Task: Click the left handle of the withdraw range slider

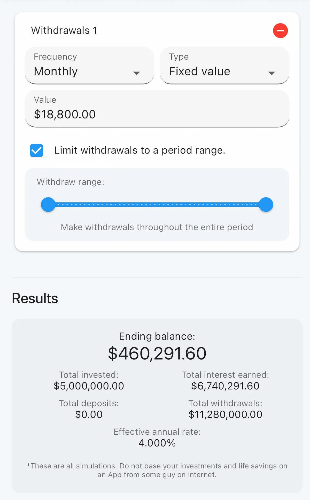Action: (x=48, y=205)
